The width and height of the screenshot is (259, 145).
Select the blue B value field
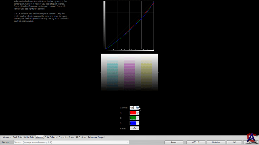pos(133,123)
